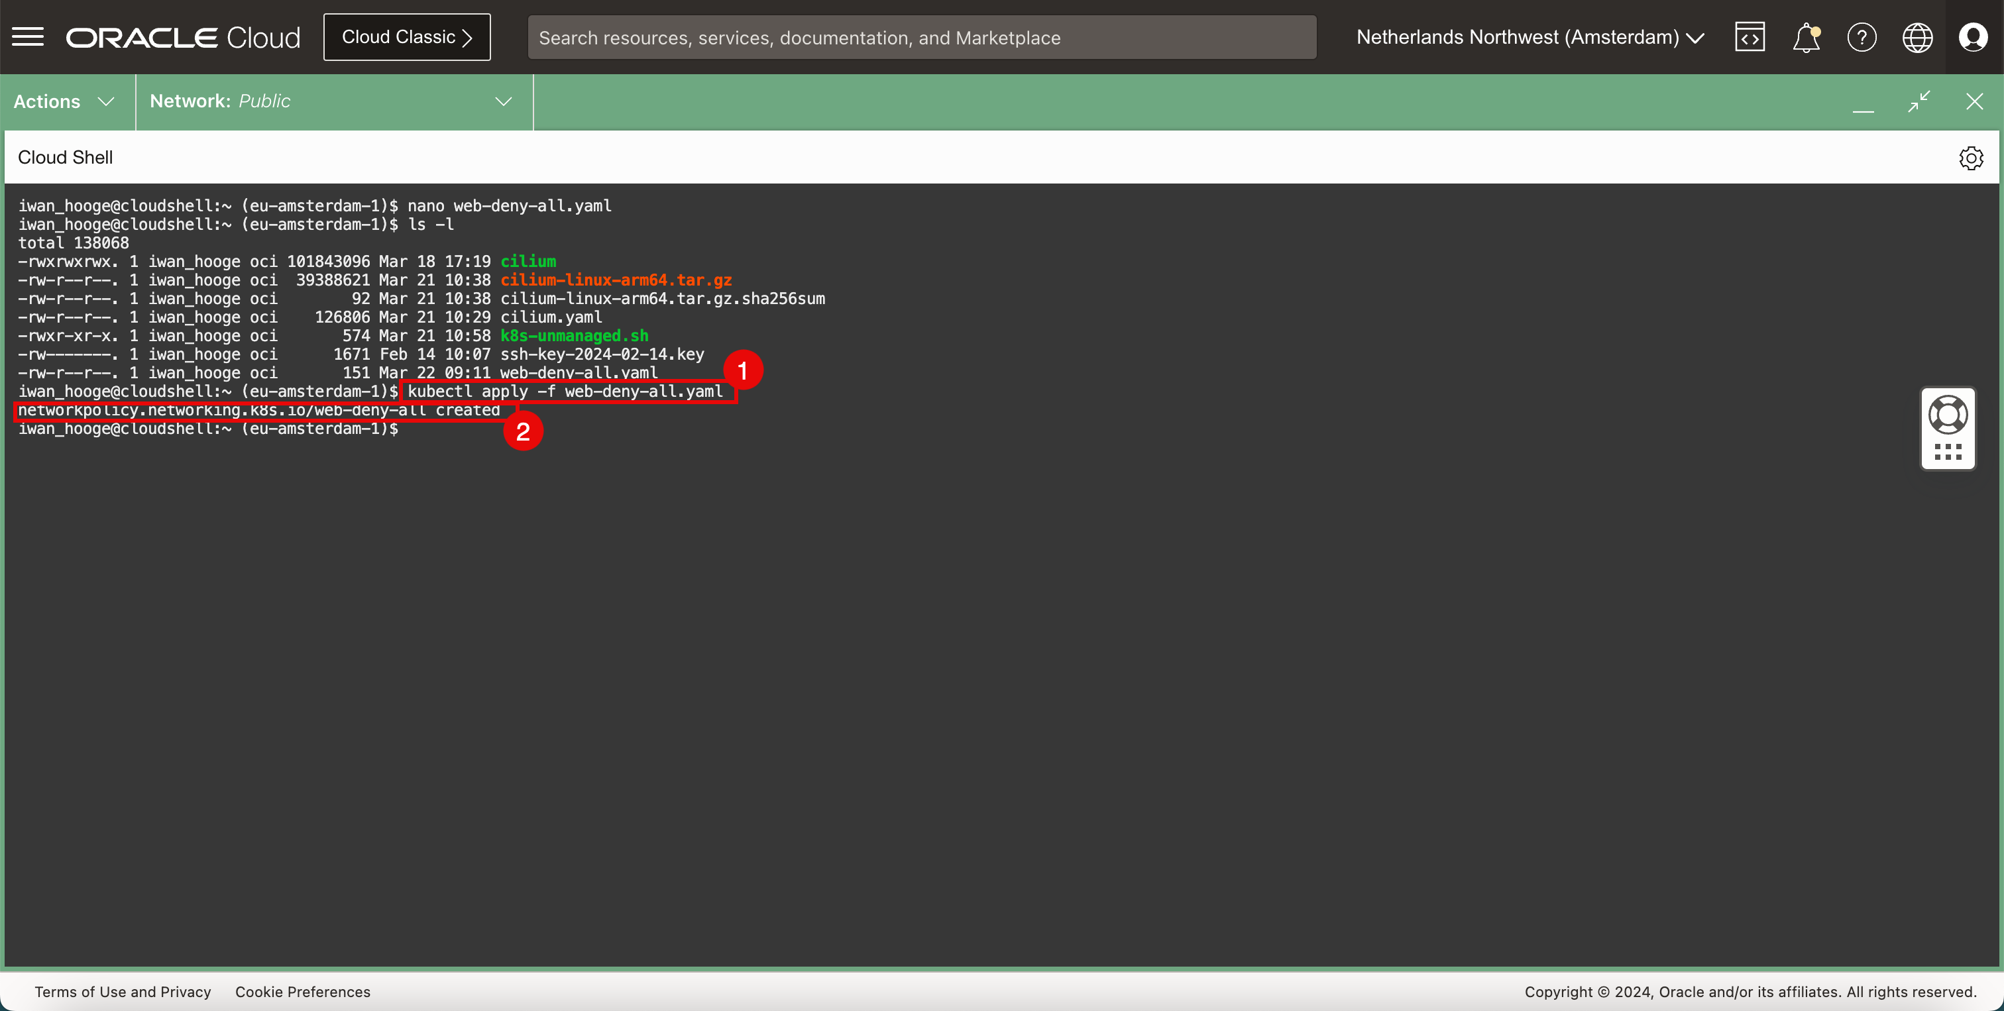Click the Oracle Cloud logo
The height and width of the screenshot is (1011, 2004).
click(x=184, y=36)
